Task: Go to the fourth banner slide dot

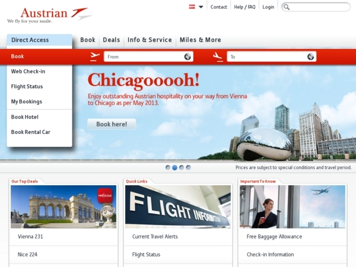Action: pyautogui.click(x=188, y=167)
